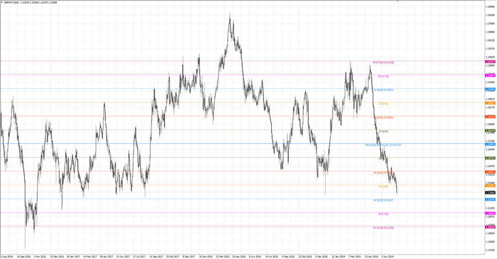The image size is (497, 259).
Task: Click the 1.17530 price scale value
Action: (x=490, y=250)
